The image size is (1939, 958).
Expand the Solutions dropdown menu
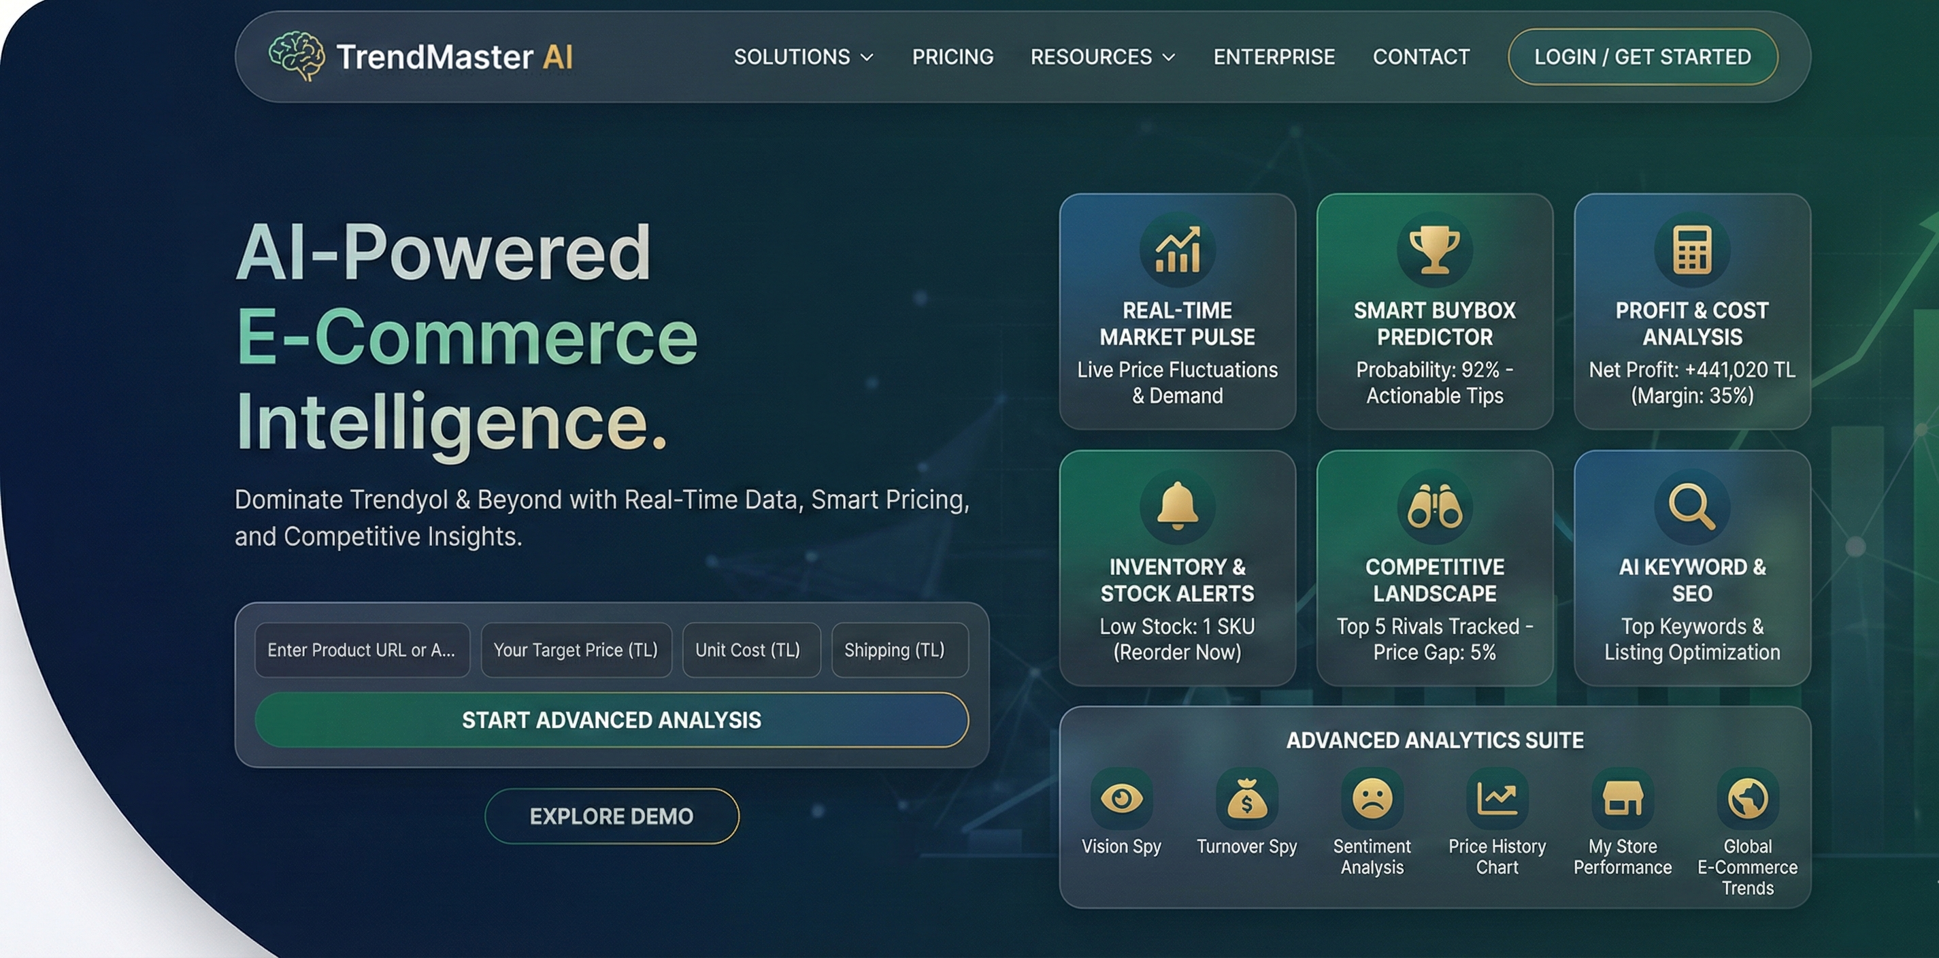(804, 57)
